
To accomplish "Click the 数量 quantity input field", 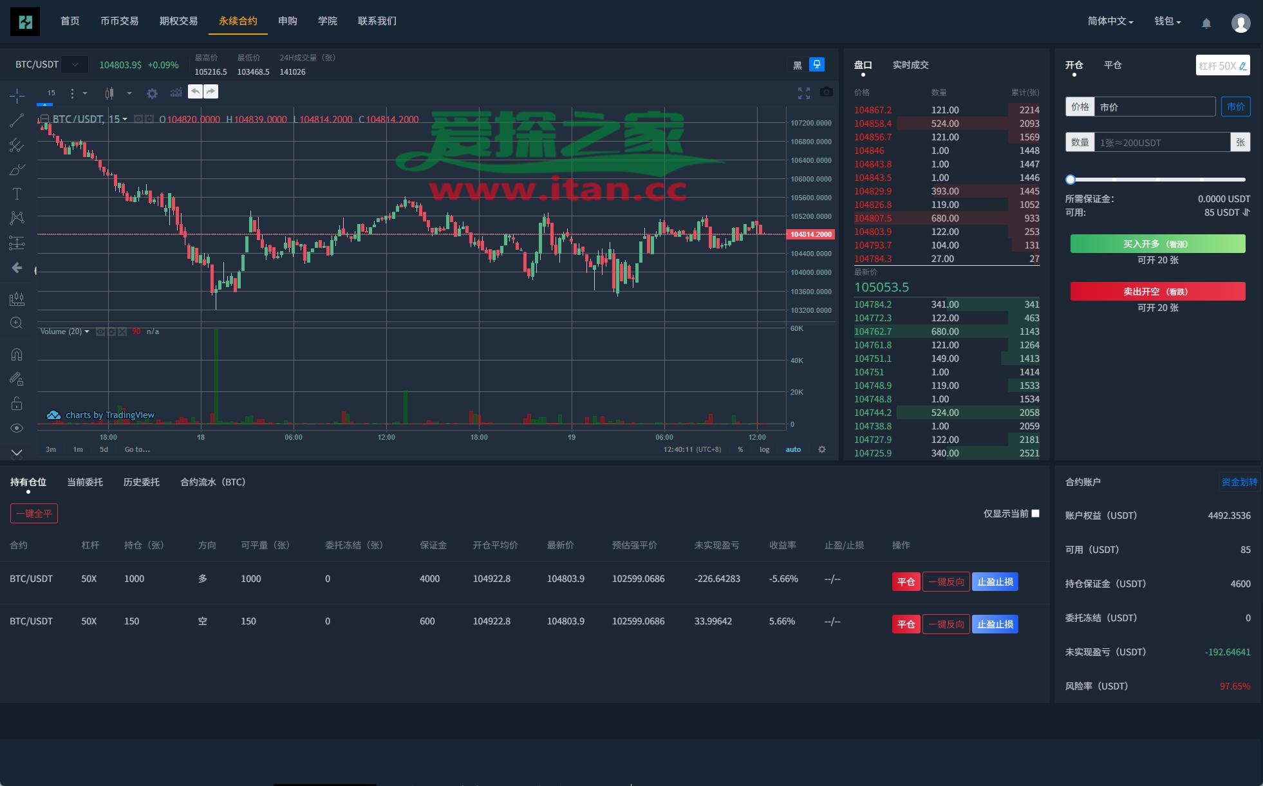I will (x=1163, y=142).
